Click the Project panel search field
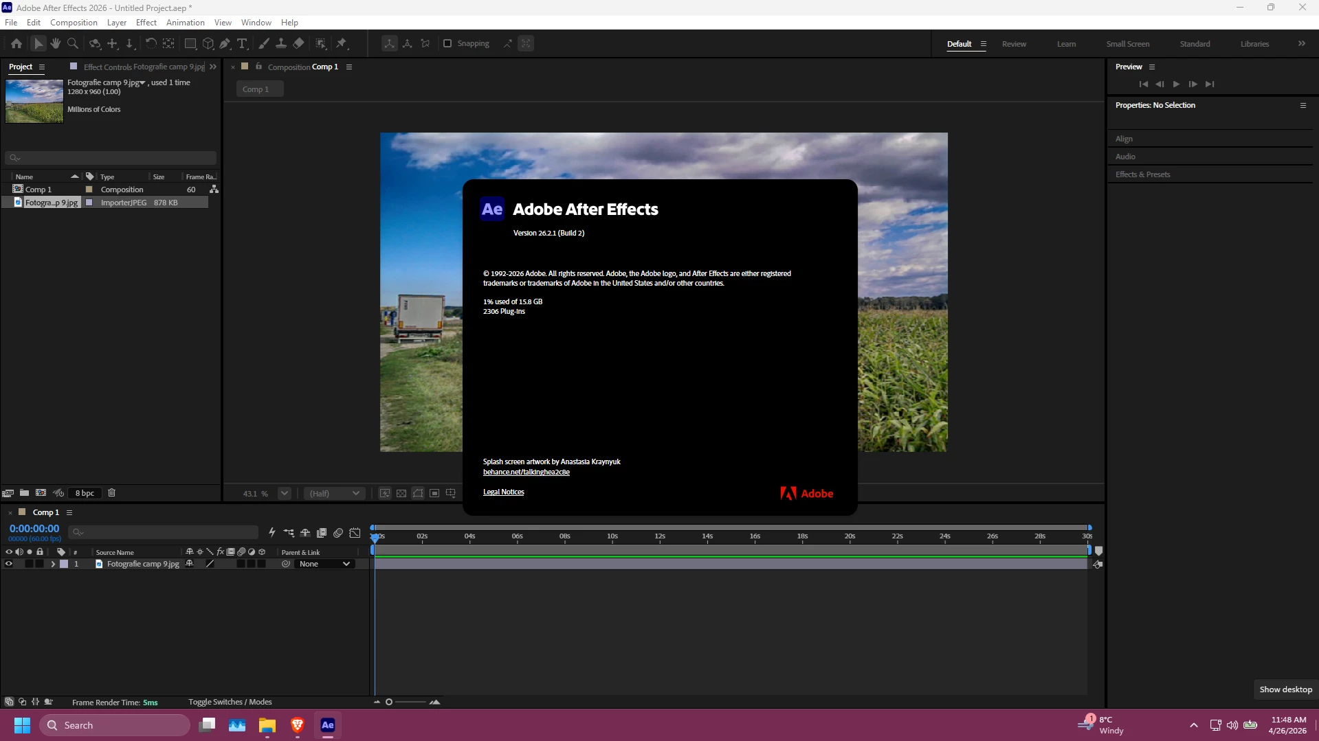Image resolution: width=1319 pixels, height=741 pixels. (111, 157)
